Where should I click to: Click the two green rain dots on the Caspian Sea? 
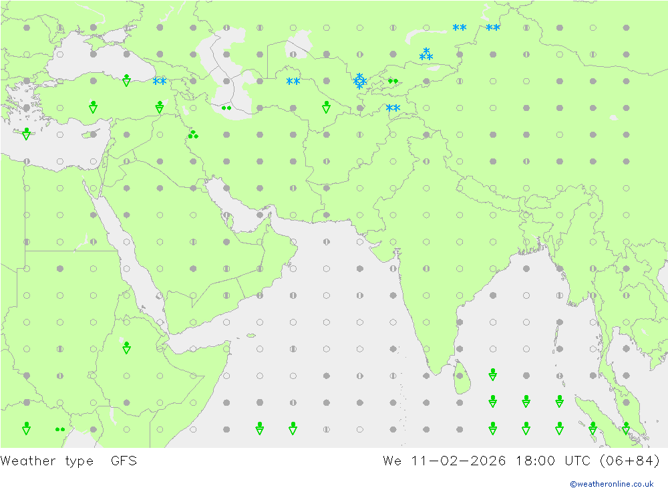coord(226,108)
